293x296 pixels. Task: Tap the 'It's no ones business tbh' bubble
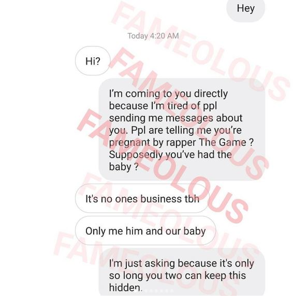tap(142, 198)
